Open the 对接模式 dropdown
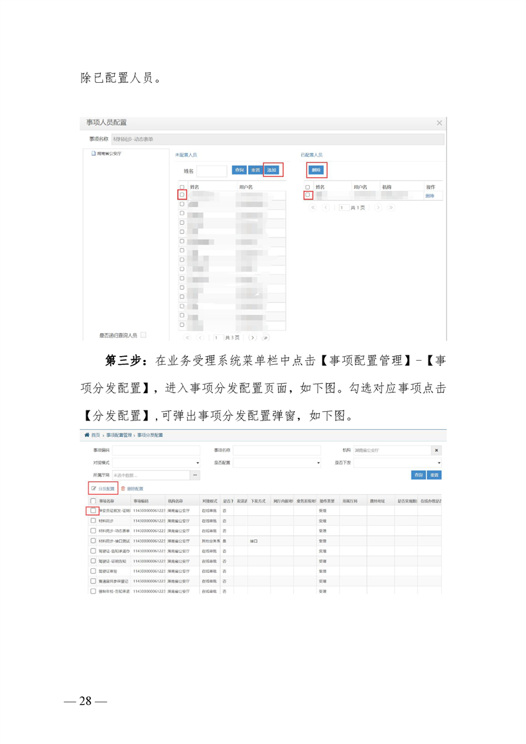Screen dimensions: 526x744 coord(156,463)
